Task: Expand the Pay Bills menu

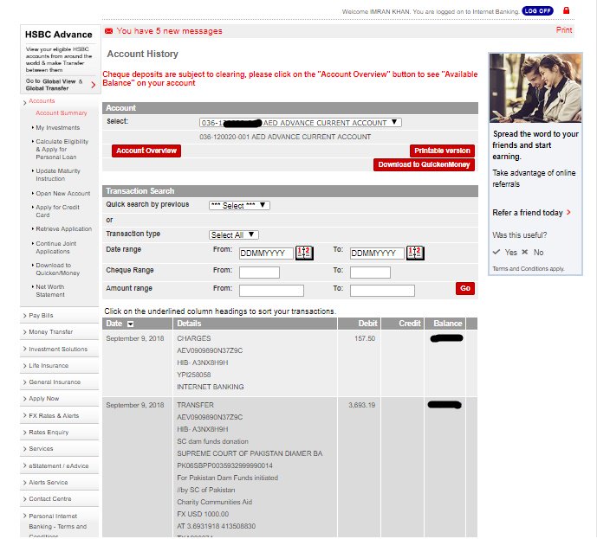Action: (41, 316)
